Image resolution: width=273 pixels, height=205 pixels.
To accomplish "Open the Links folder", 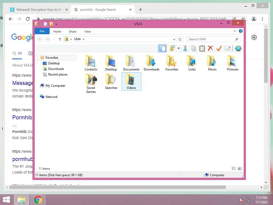I will [x=192, y=63].
